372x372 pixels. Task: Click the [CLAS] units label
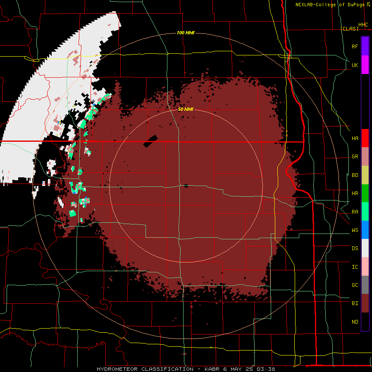coord(349,29)
